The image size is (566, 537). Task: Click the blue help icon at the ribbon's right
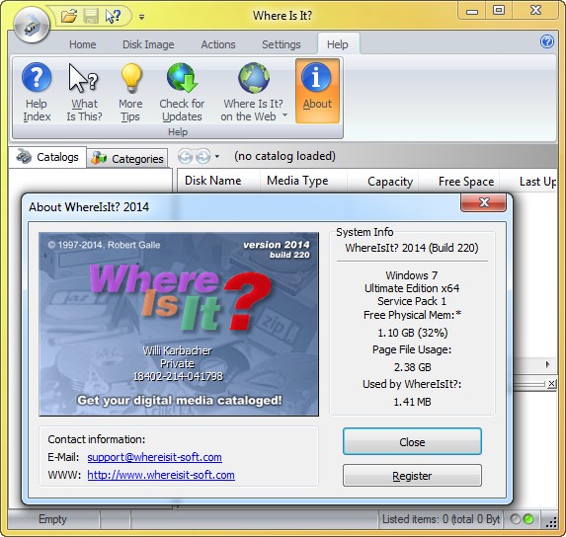click(x=547, y=41)
